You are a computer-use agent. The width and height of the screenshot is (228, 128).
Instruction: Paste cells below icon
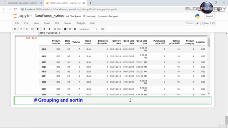click(x=38, y=29)
